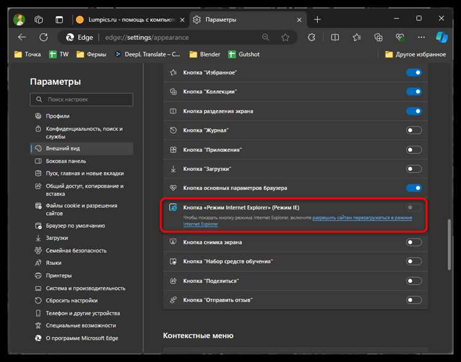Open the Favorites toolbar icon
The height and width of the screenshot is (362, 461).
coord(357,37)
